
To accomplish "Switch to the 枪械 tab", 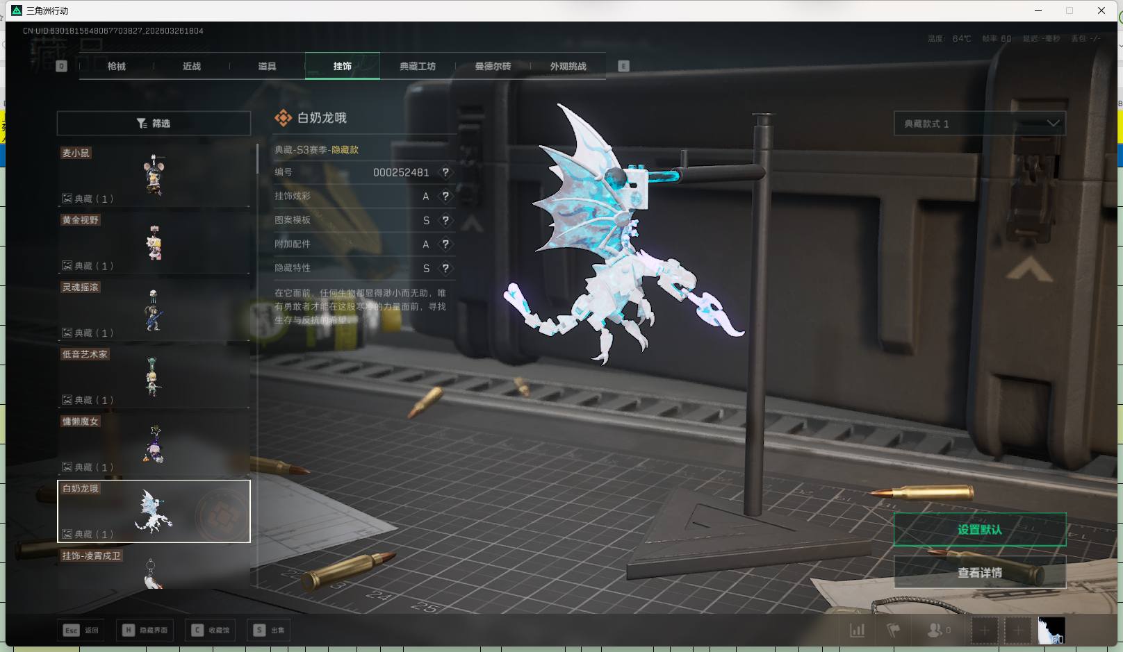I will (117, 67).
